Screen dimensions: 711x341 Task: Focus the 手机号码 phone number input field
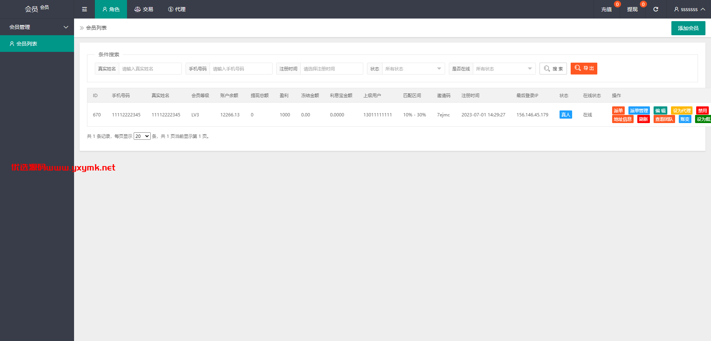click(x=241, y=69)
